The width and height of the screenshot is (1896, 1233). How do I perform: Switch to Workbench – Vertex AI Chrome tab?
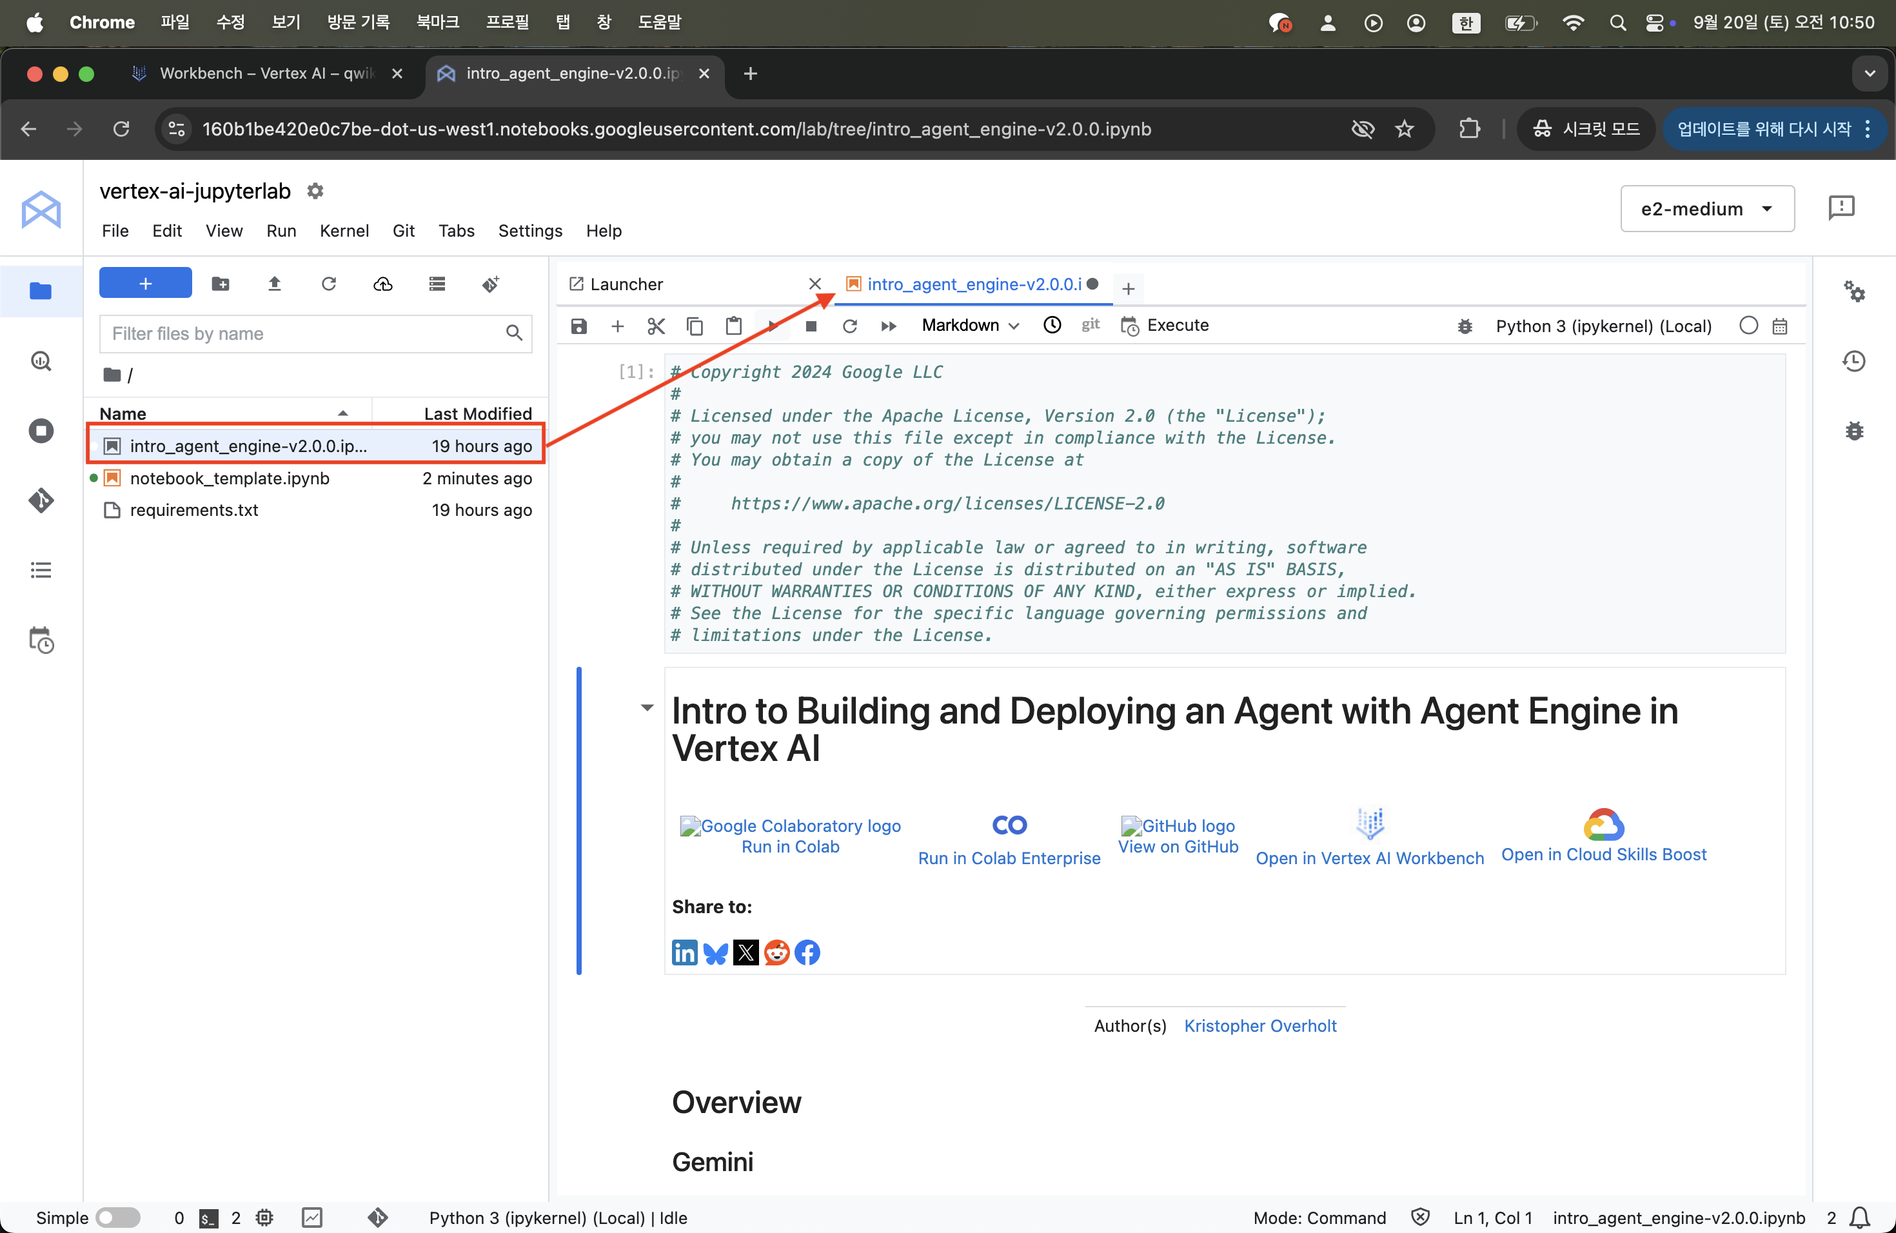click(267, 74)
